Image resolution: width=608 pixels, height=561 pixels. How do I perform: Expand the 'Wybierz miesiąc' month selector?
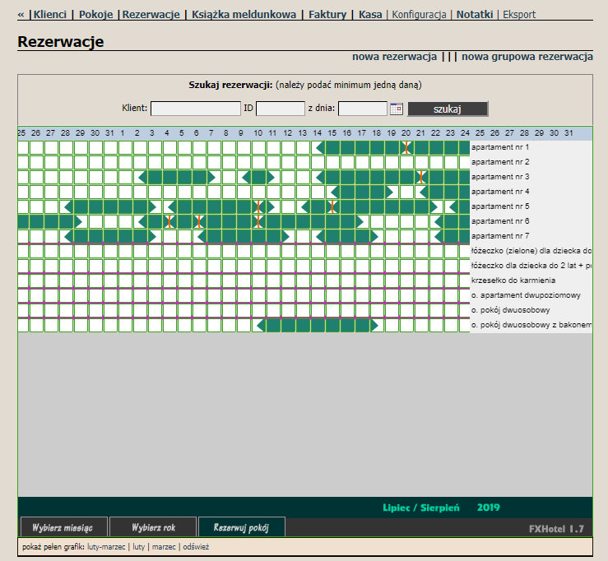[x=63, y=527]
